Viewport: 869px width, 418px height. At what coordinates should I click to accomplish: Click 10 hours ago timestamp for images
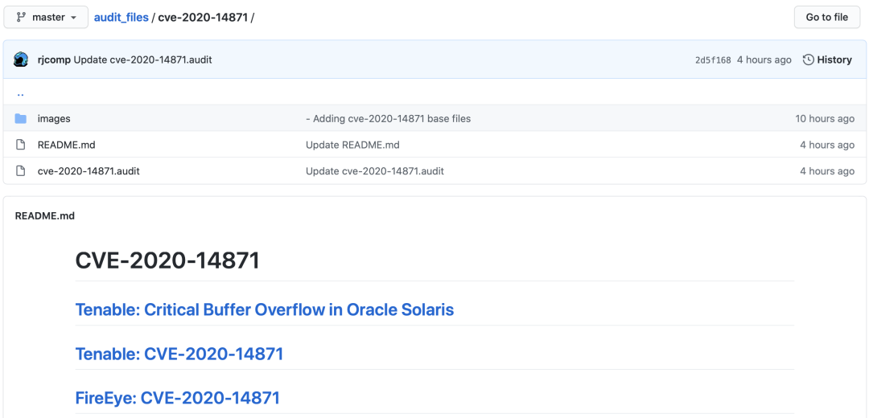pos(825,118)
